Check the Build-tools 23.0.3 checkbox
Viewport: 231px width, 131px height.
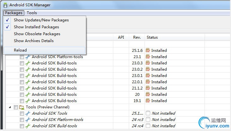pos(22,63)
